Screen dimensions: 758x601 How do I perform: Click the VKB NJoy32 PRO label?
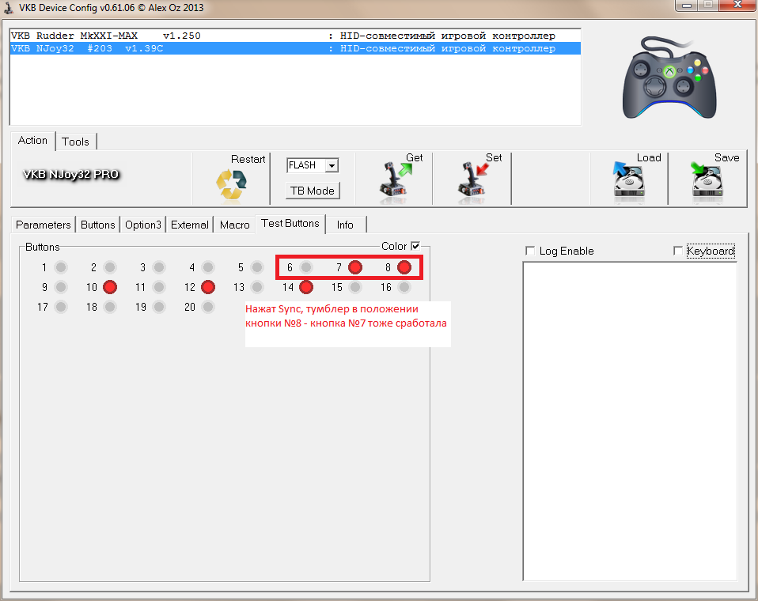71,175
